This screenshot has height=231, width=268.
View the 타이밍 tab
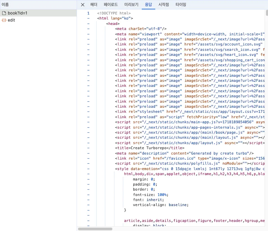pyautogui.click(x=181, y=5)
